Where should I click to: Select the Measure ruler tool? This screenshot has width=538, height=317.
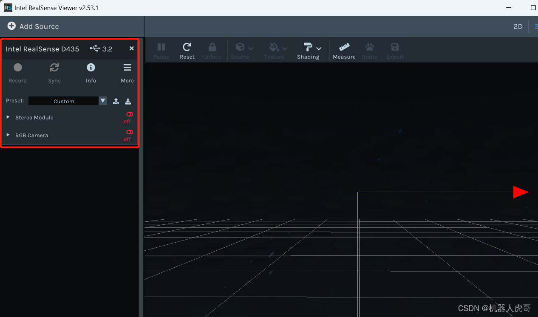344,51
